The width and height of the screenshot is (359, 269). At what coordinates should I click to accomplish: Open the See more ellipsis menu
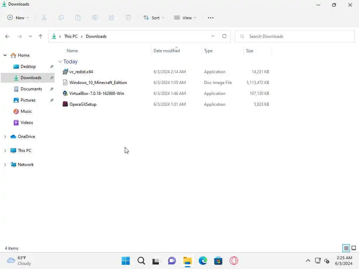click(211, 18)
